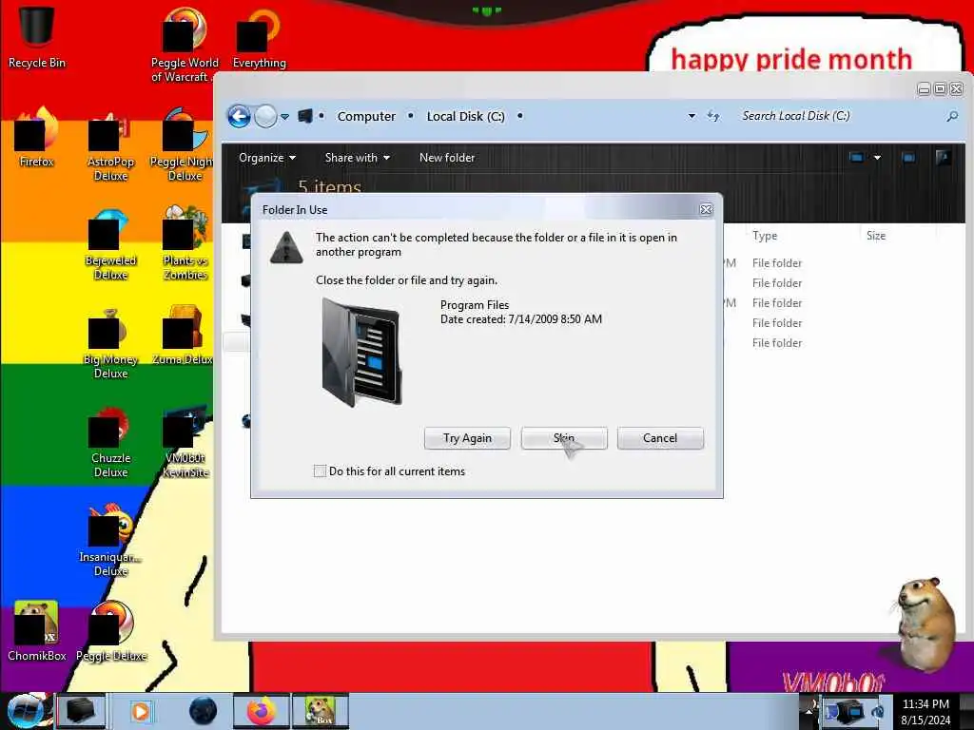Expand breadcrumb arrow after Local Disk (C:)

[519, 116]
